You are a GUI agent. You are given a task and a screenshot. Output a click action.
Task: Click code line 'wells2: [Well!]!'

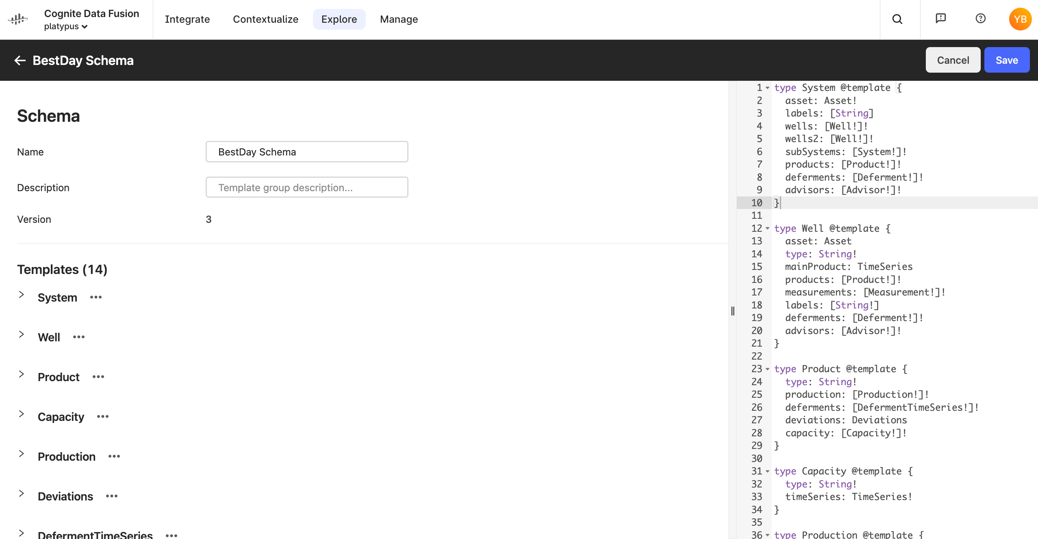829,139
